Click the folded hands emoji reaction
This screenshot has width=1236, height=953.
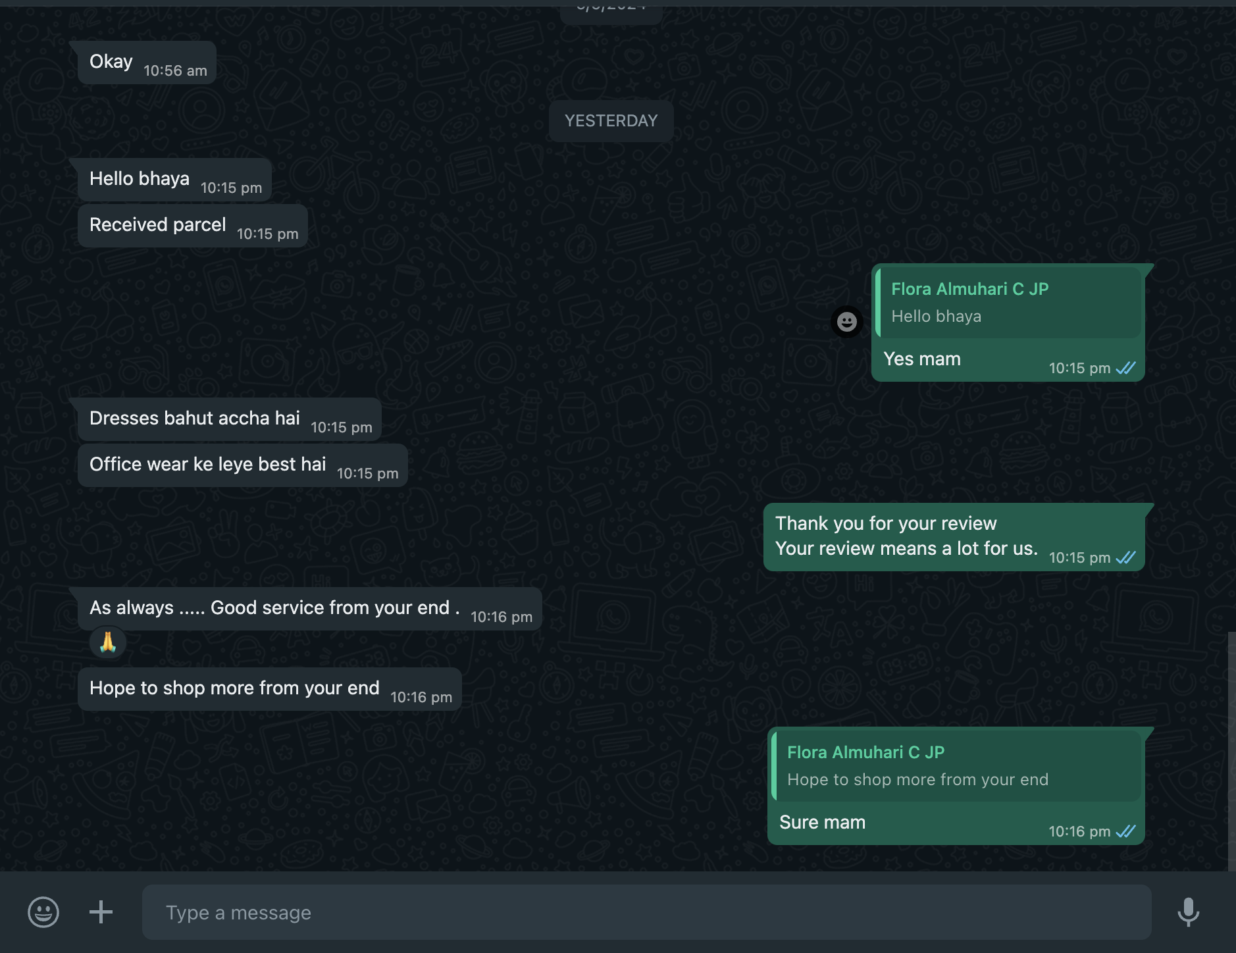pyautogui.click(x=108, y=642)
